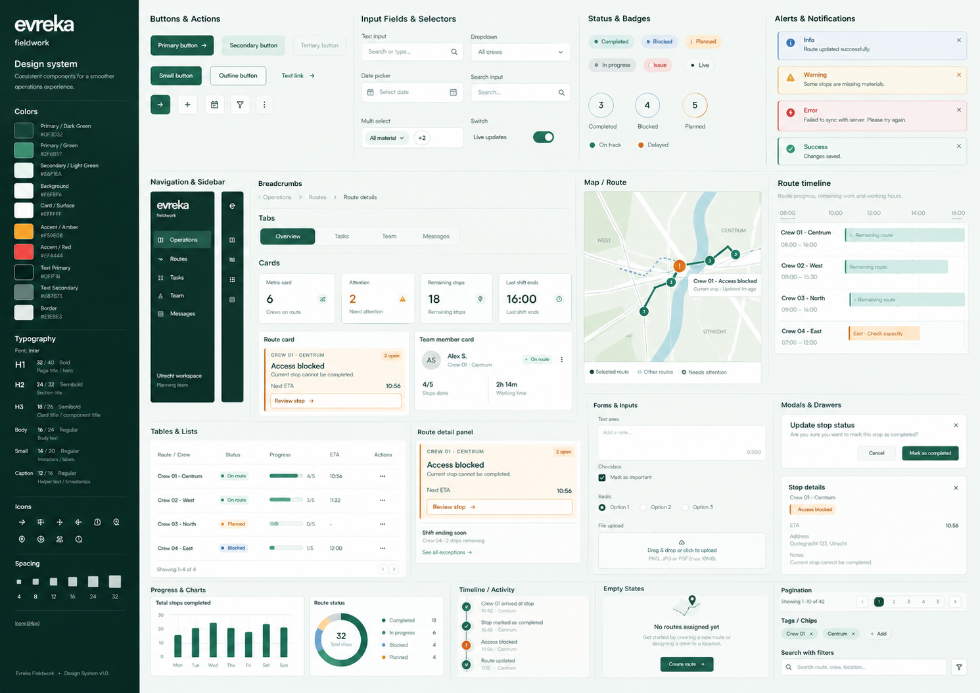
Task: Click the Create route button
Action: [687, 664]
